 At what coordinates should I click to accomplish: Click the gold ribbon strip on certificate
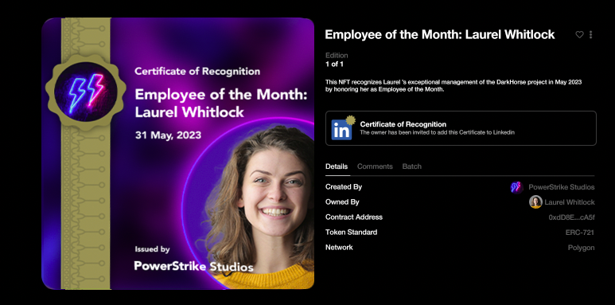coord(86,154)
